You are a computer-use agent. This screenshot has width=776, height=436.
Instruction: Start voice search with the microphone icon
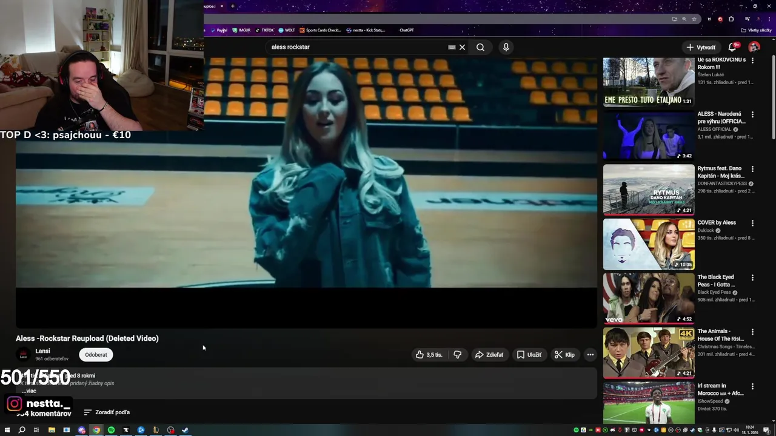click(x=506, y=47)
